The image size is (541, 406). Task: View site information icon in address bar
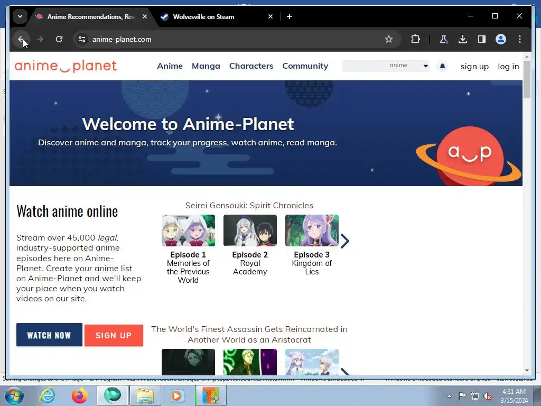(x=82, y=39)
